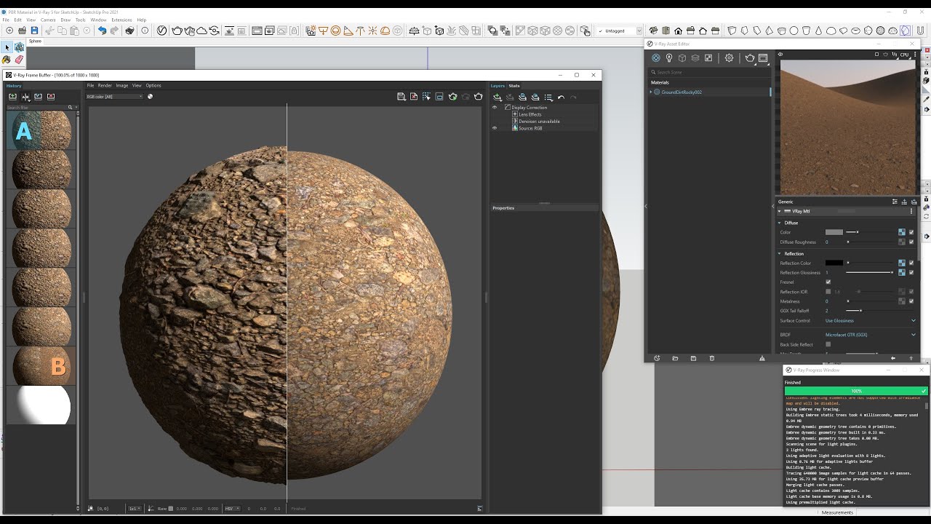Image resolution: width=931 pixels, height=524 pixels.
Task: Open V-Ray Settings gear icon
Action: point(729,58)
